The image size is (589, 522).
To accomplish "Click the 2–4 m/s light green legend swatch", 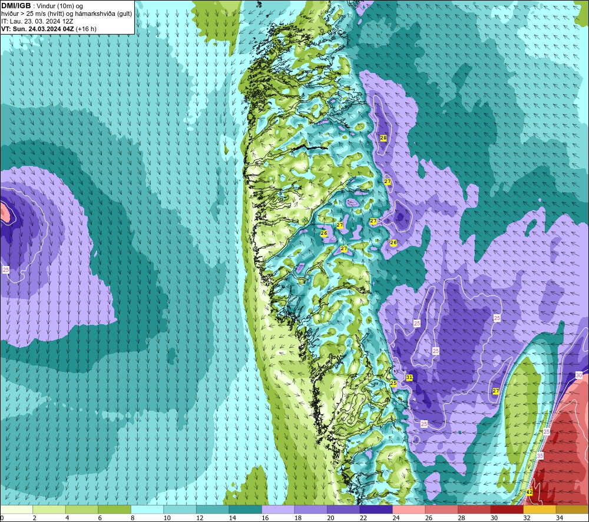I will click(x=49, y=510).
